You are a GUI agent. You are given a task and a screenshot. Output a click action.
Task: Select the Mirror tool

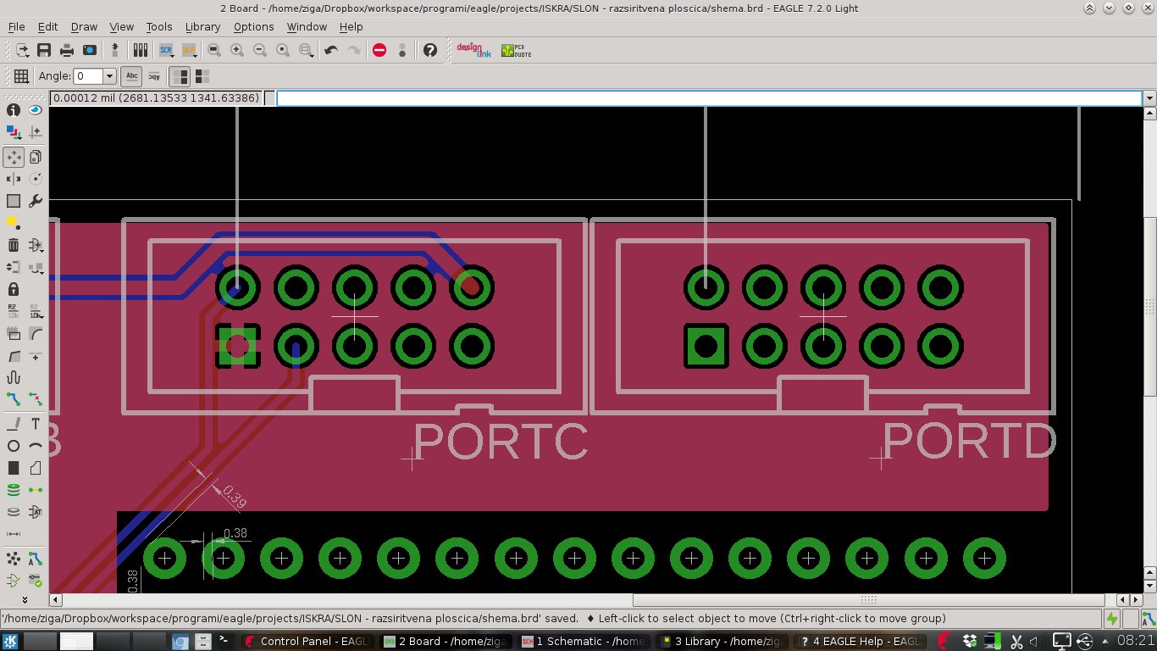point(14,179)
